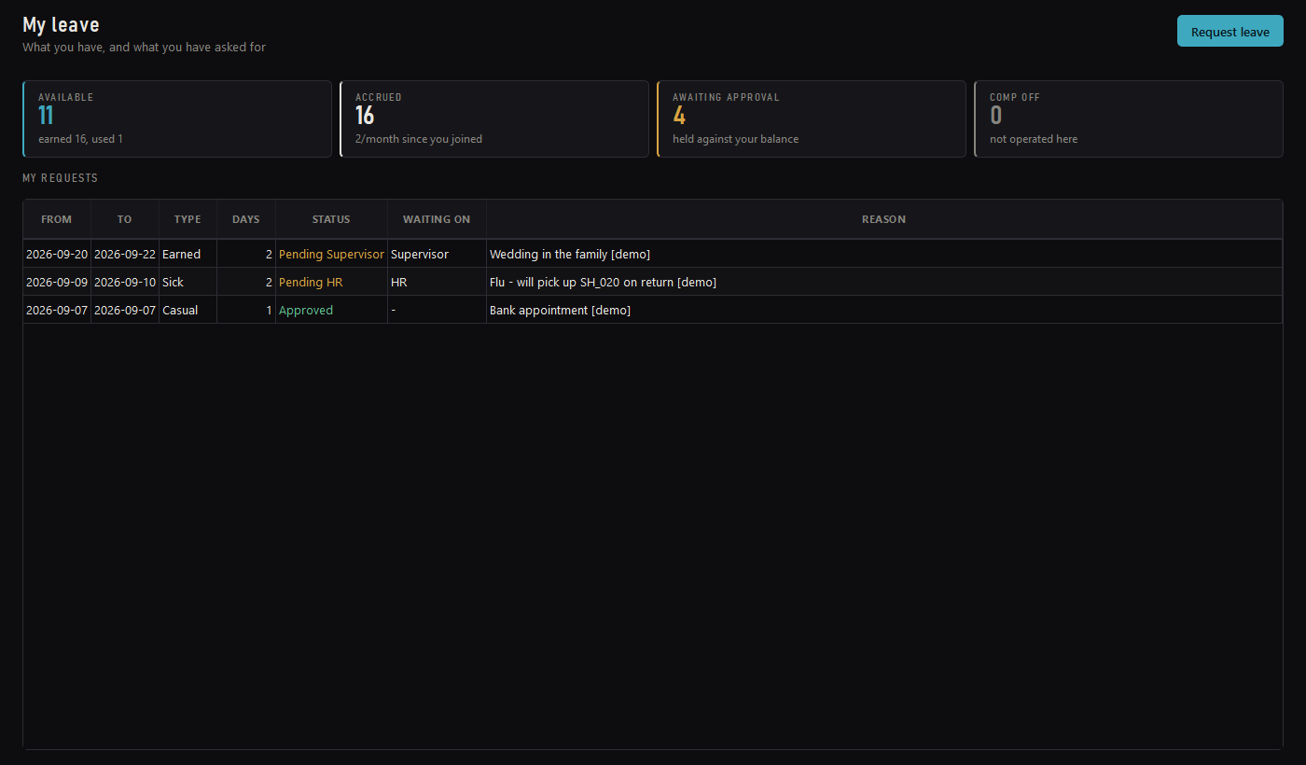This screenshot has width=1306, height=765.
Task: Open the Available balance card
Action: (177, 118)
